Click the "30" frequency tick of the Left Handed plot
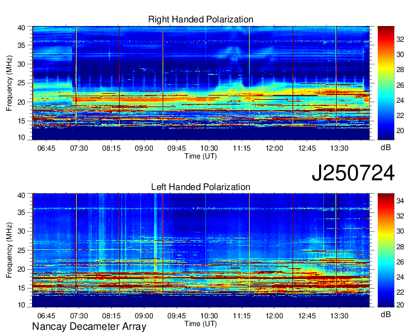411x334 pixels. (21, 231)
